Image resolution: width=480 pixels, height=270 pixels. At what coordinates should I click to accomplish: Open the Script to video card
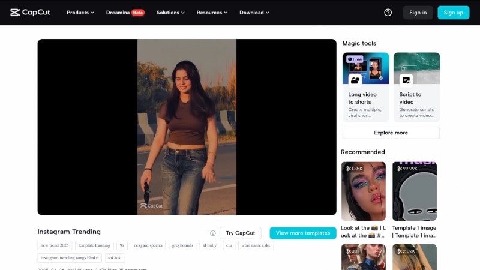pyautogui.click(x=416, y=87)
